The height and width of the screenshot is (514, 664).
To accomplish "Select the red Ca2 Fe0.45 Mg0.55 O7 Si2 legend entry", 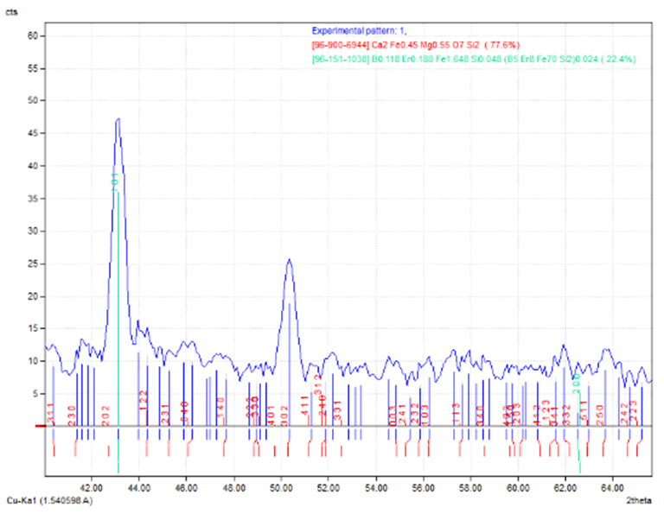I will tap(415, 44).
